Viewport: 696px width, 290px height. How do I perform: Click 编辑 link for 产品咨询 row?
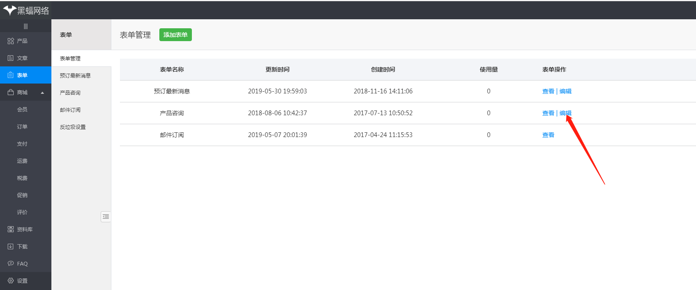pyautogui.click(x=565, y=113)
